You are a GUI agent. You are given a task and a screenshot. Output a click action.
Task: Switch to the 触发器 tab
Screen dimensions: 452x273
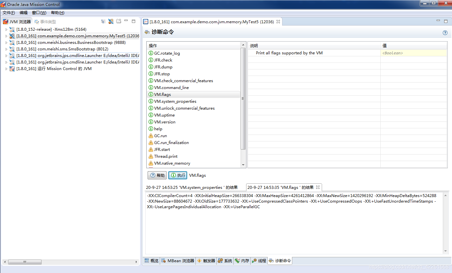point(206,261)
